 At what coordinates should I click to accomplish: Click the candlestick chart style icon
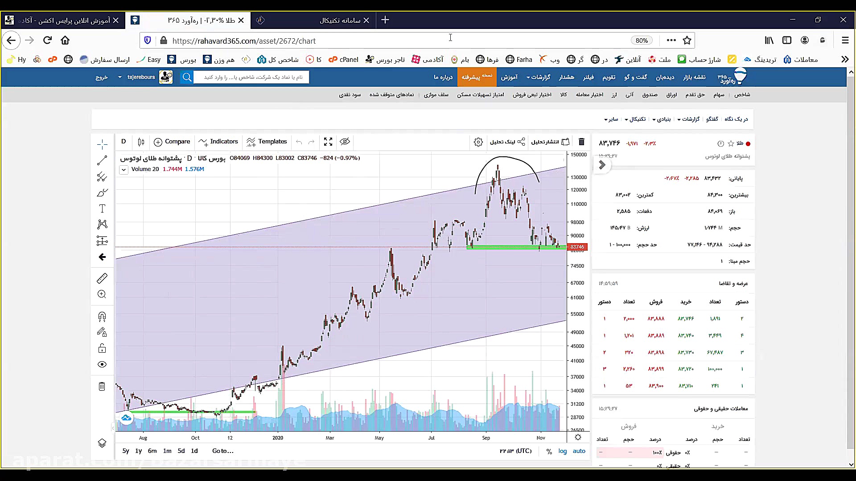(141, 142)
